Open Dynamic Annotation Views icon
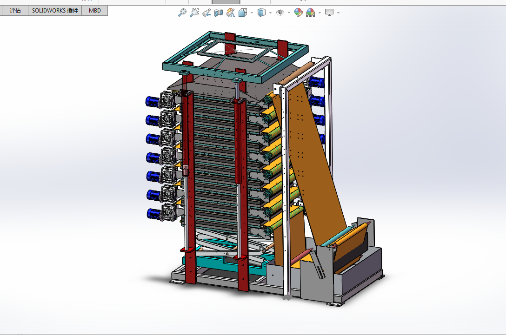The width and height of the screenshot is (506, 335). coord(230,13)
